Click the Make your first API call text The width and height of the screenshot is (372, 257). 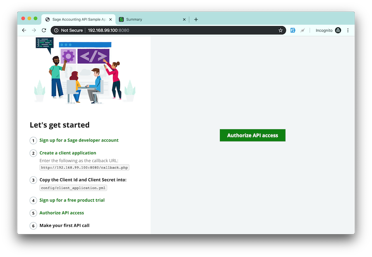[x=64, y=226]
